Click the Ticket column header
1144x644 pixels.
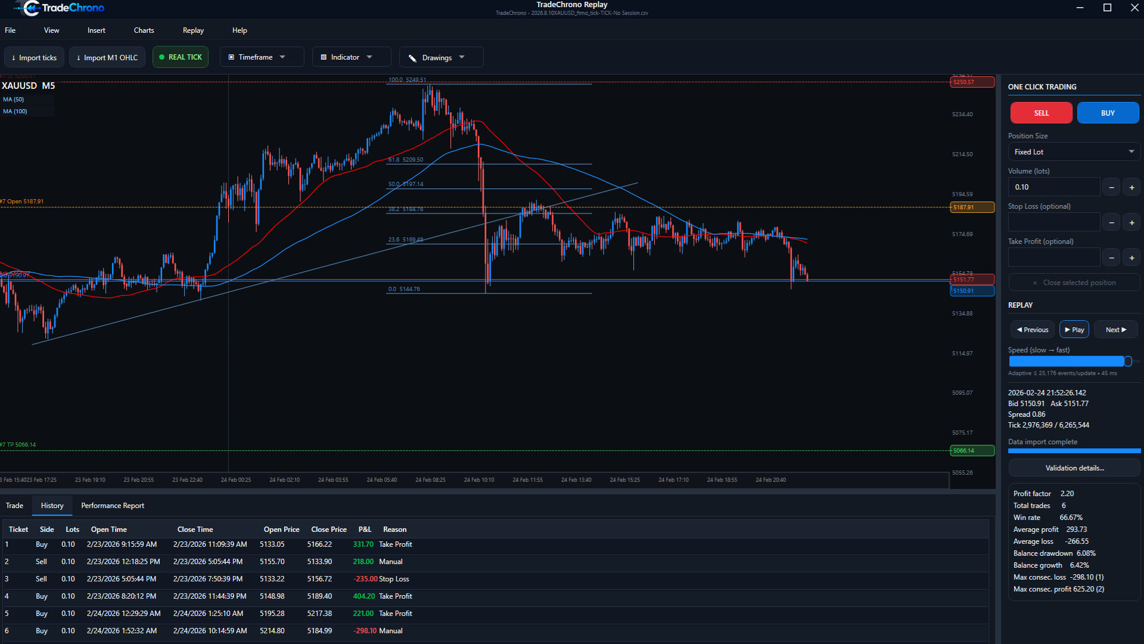pyautogui.click(x=18, y=530)
